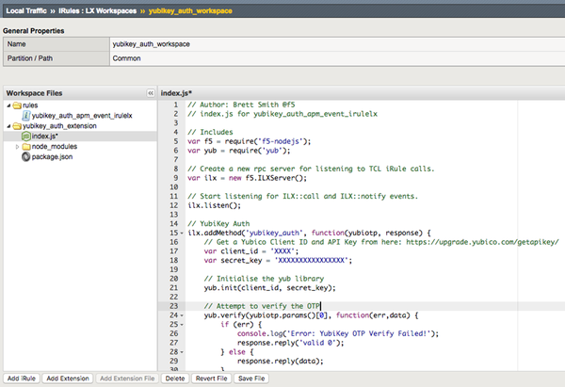Screen dimensions: 565x387
Task: Save the file with Save File
Action: coord(252,378)
